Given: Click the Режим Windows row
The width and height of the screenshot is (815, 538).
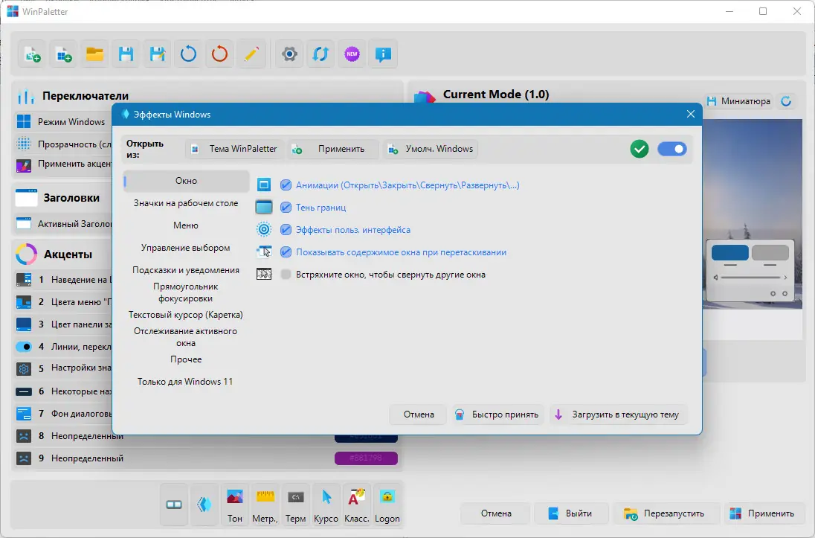Looking at the screenshot, I should 64,122.
